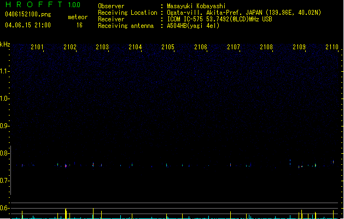Click the 1.0 kHz axis label
The width and height of the screenshot is (344, 219).
4,99
